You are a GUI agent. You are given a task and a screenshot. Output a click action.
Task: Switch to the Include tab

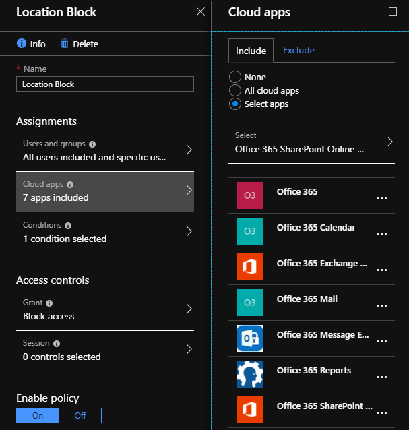[251, 51]
